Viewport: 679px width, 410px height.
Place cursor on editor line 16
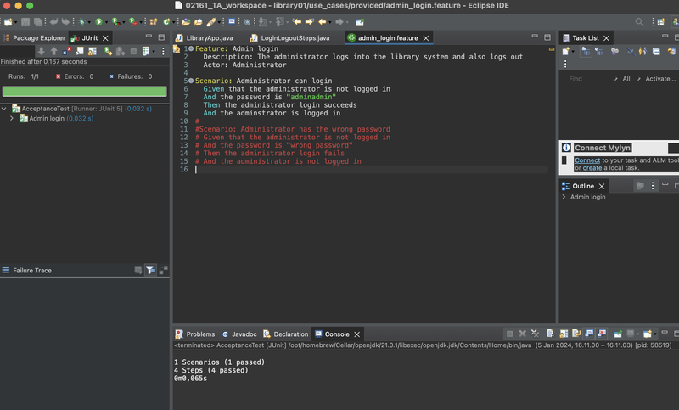(371, 169)
